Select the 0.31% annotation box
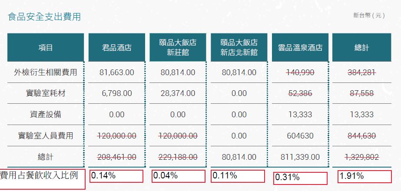Image resolution: width=401 pixels, height=191 pixels. [x=300, y=178]
